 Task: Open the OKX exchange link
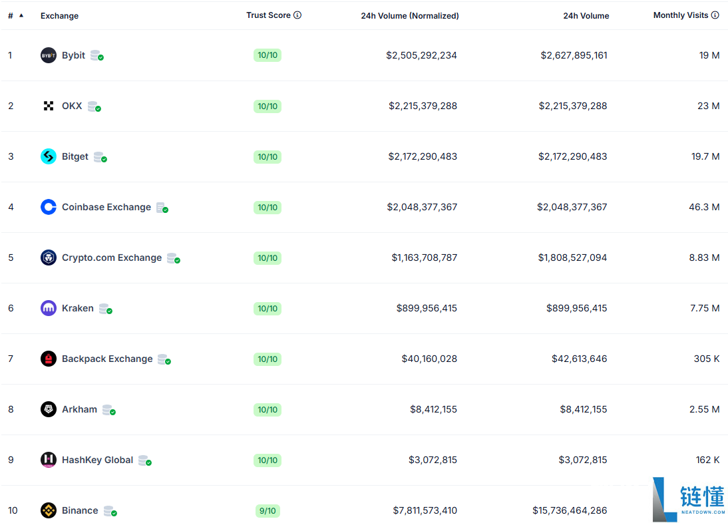(72, 106)
